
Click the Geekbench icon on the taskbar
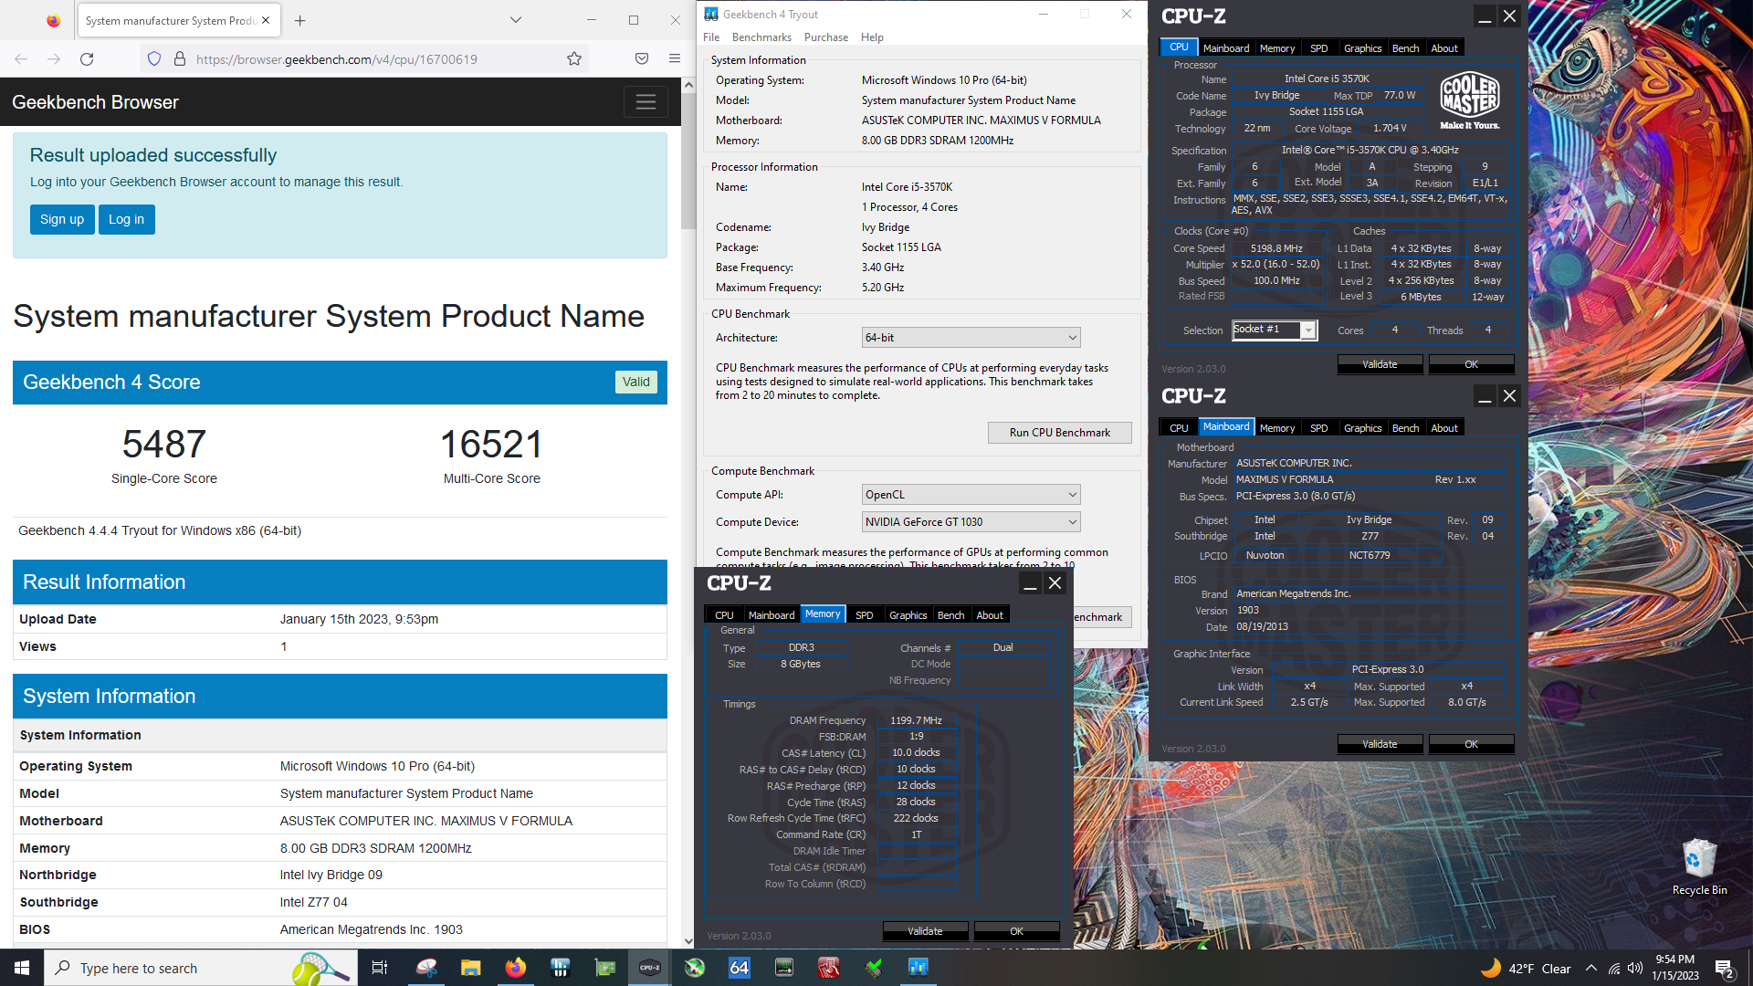[918, 968]
